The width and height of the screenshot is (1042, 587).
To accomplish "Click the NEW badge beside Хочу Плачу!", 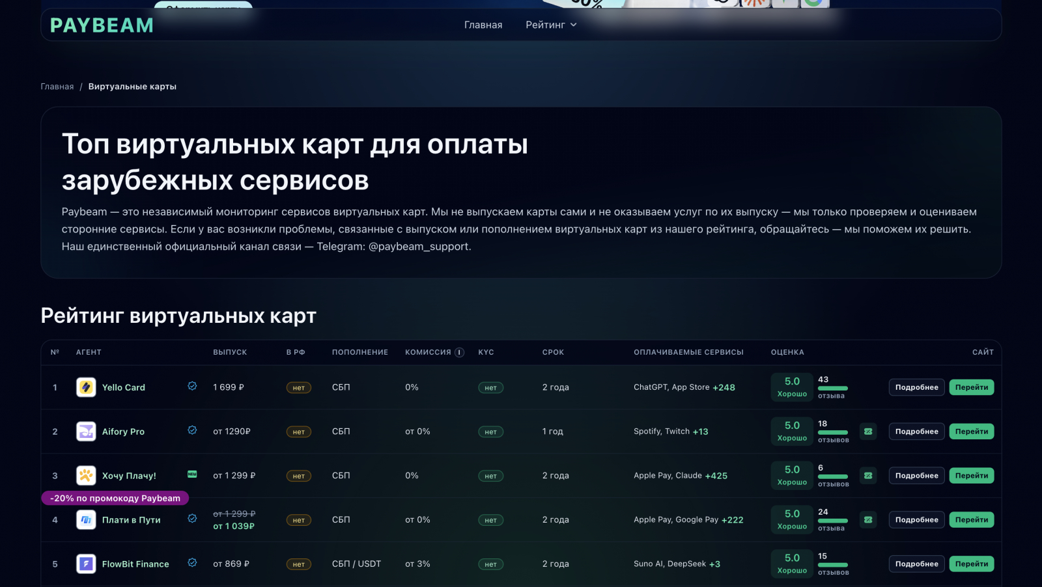I will click(192, 474).
